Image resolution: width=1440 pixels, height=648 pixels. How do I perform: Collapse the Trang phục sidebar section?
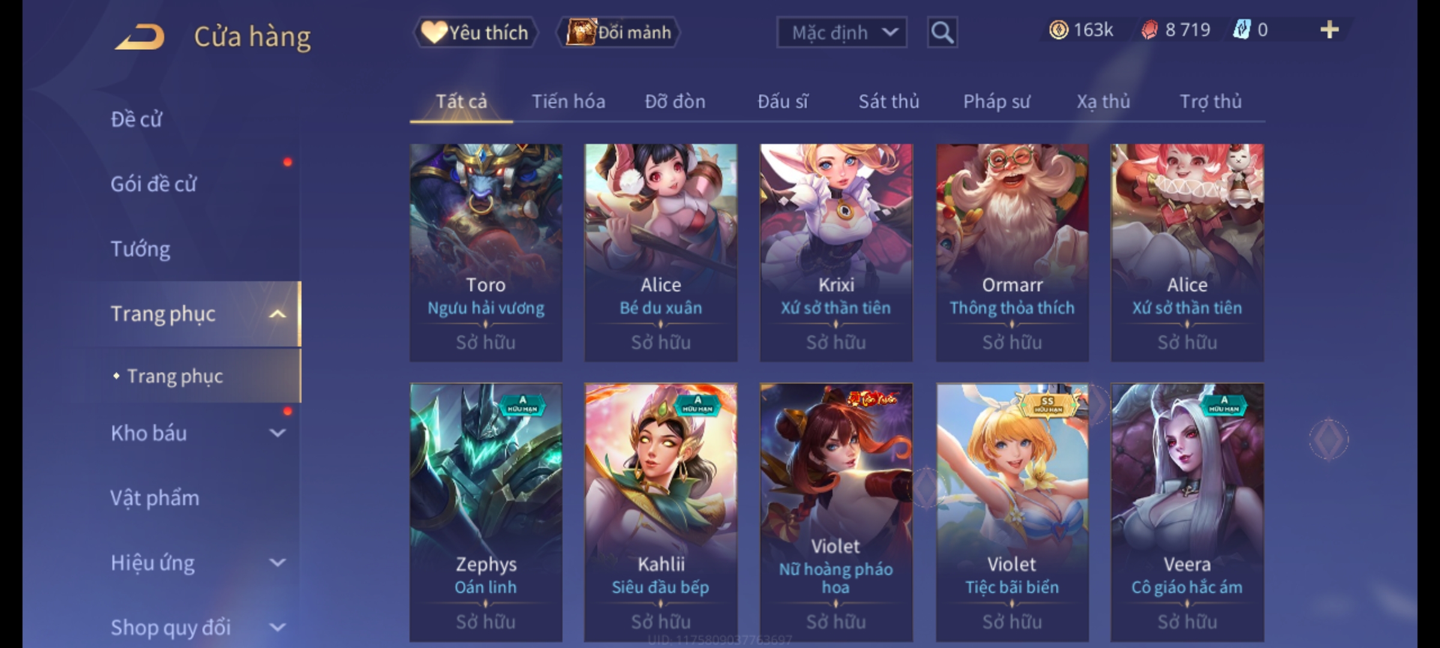(277, 314)
